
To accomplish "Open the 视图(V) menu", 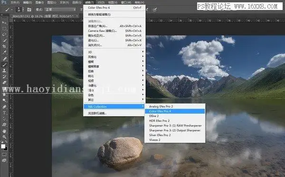I will pyautogui.click(x=113, y=2).
